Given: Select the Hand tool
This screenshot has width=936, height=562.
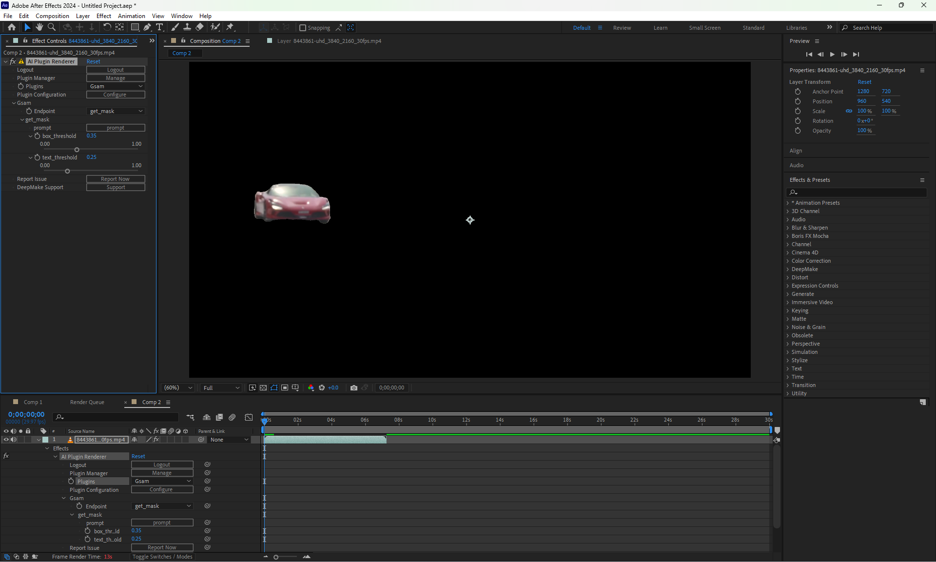Looking at the screenshot, I should [39, 27].
